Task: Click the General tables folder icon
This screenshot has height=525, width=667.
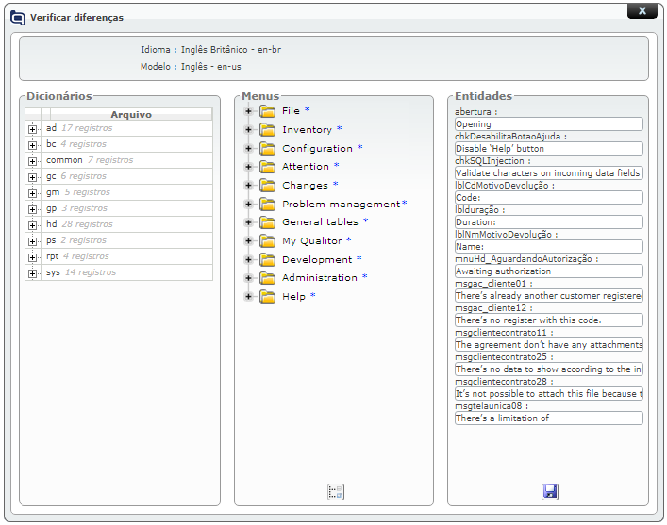Action: pyautogui.click(x=268, y=222)
